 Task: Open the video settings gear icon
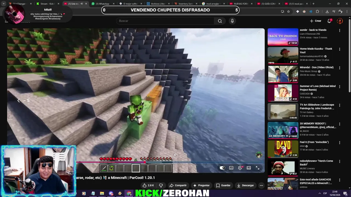(240, 168)
